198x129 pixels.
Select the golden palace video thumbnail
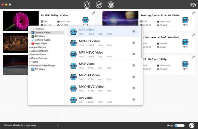point(15,43)
